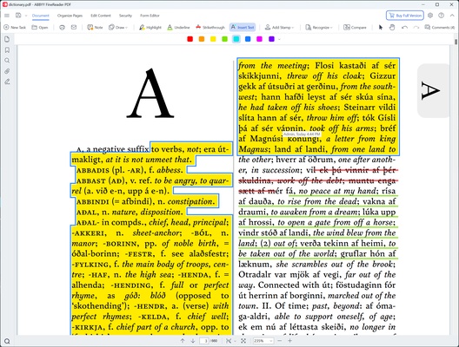The image size is (459, 347).
Task: Click the bottom-left search magnifier icon
Action: (x=7, y=341)
